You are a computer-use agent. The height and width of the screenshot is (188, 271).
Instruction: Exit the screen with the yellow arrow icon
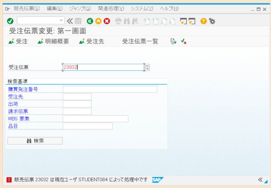click(x=98, y=21)
